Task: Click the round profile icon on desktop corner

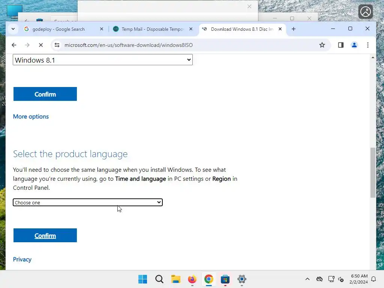Action: pyautogui.click(x=365, y=12)
